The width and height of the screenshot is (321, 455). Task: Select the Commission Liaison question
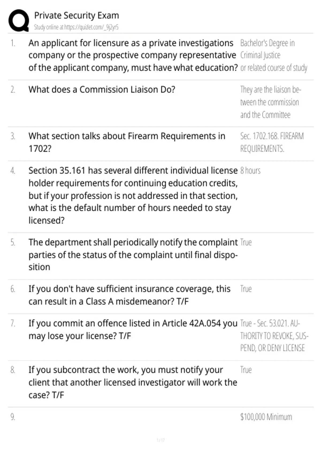(102, 89)
